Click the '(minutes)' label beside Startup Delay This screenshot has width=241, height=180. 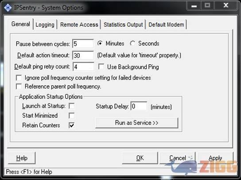[x=161, y=106]
